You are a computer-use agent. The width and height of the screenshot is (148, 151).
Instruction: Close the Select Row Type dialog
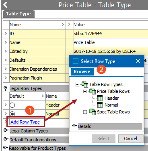click(x=138, y=61)
